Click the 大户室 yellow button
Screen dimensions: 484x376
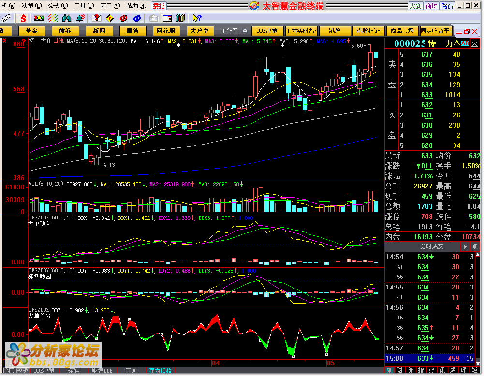200,31
